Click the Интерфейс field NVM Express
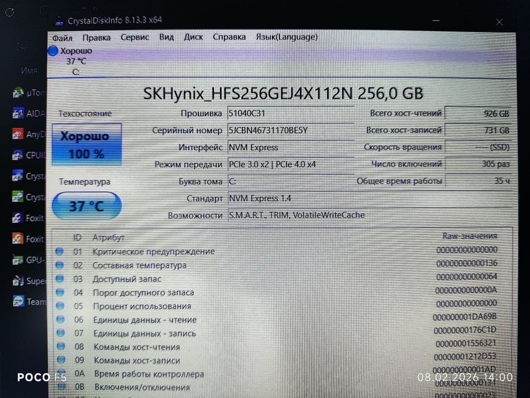 point(291,147)
